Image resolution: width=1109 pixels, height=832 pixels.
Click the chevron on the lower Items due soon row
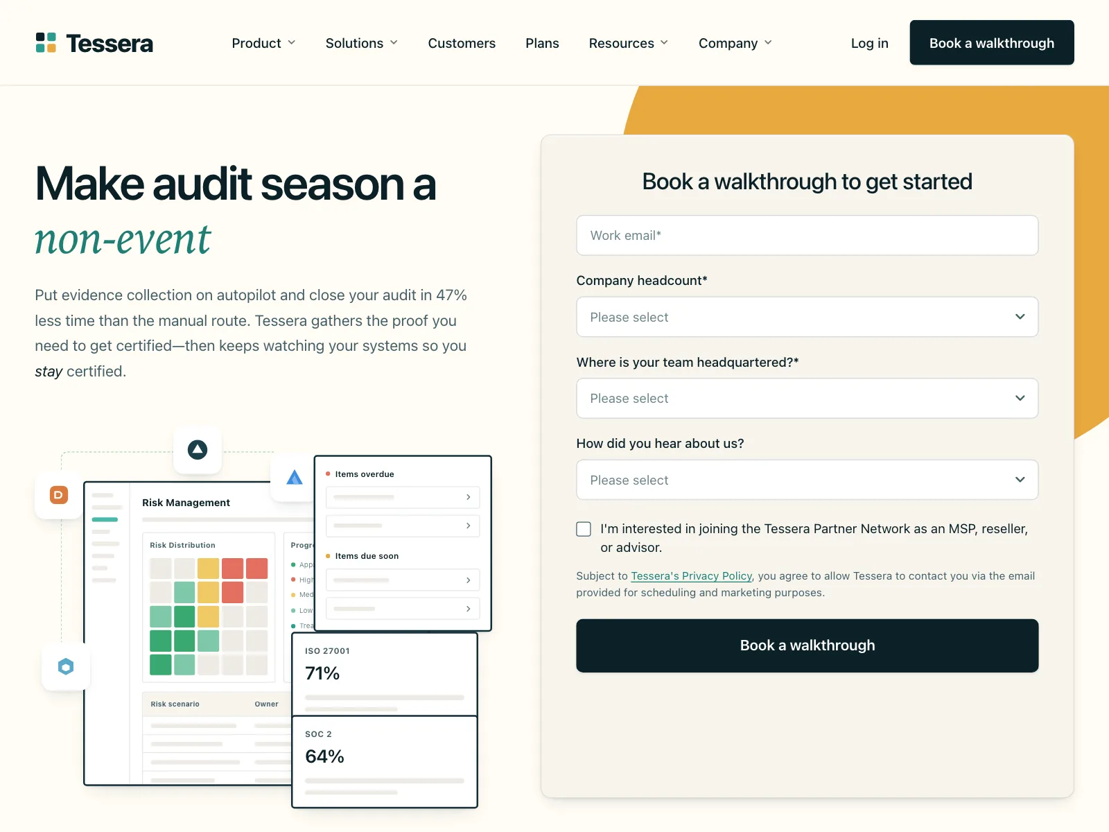[x=469, y=609]
